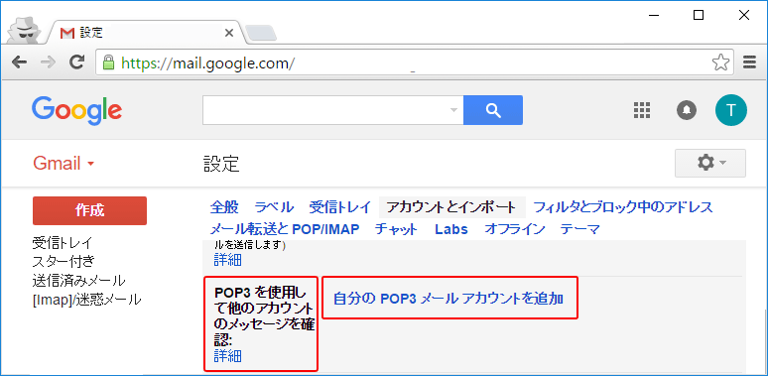Click 詳細 link under POP3 section
The height and width of the screenshot is (376, 768).
click(x=228, y=356)
